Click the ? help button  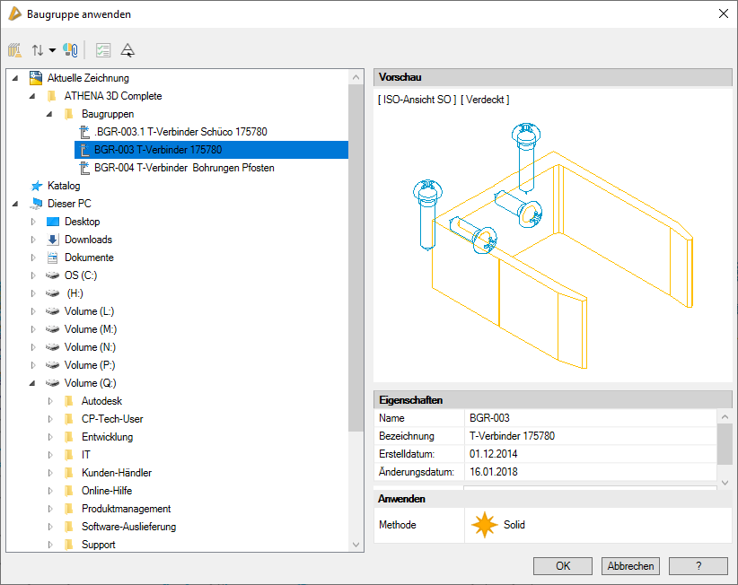(698, 566)
